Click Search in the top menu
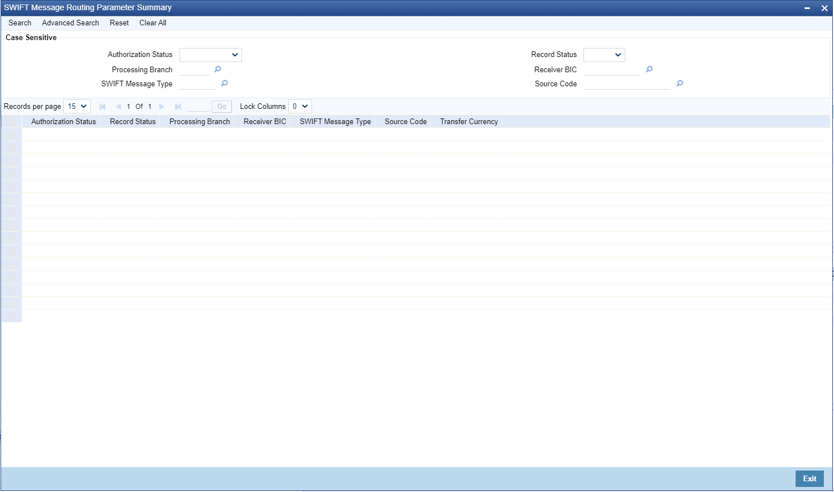834x492 pixels. [x=20, y=23]
